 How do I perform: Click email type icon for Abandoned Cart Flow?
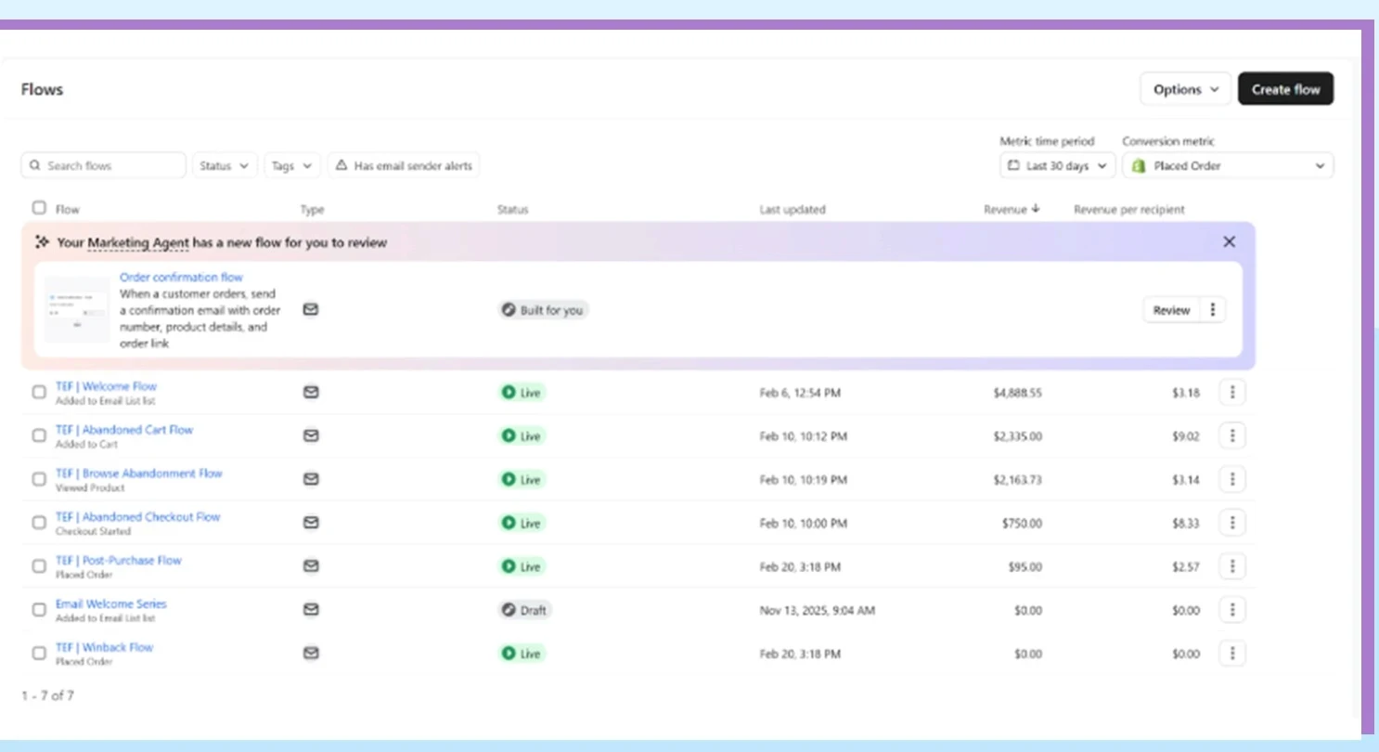pyautogui.click(x=311, y=436)
